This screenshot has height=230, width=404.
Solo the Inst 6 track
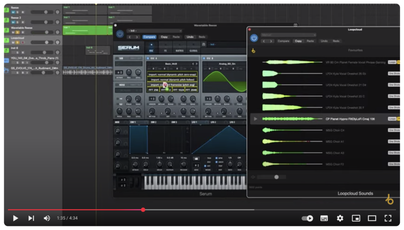[18, 52]
